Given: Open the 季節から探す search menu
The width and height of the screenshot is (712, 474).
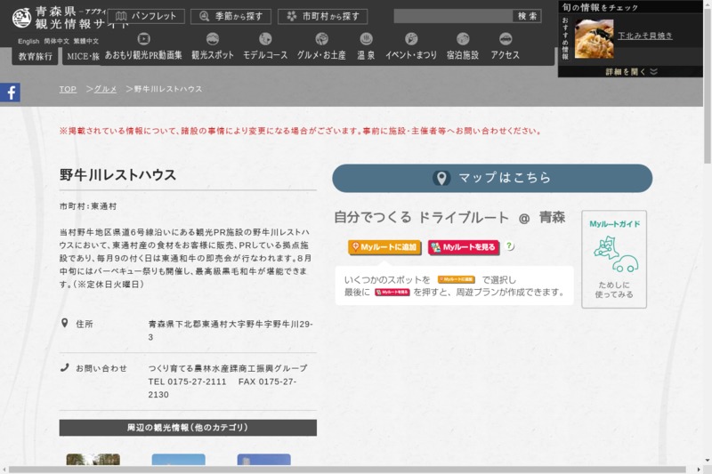Looking at the screenshot, I should point(231,16).
